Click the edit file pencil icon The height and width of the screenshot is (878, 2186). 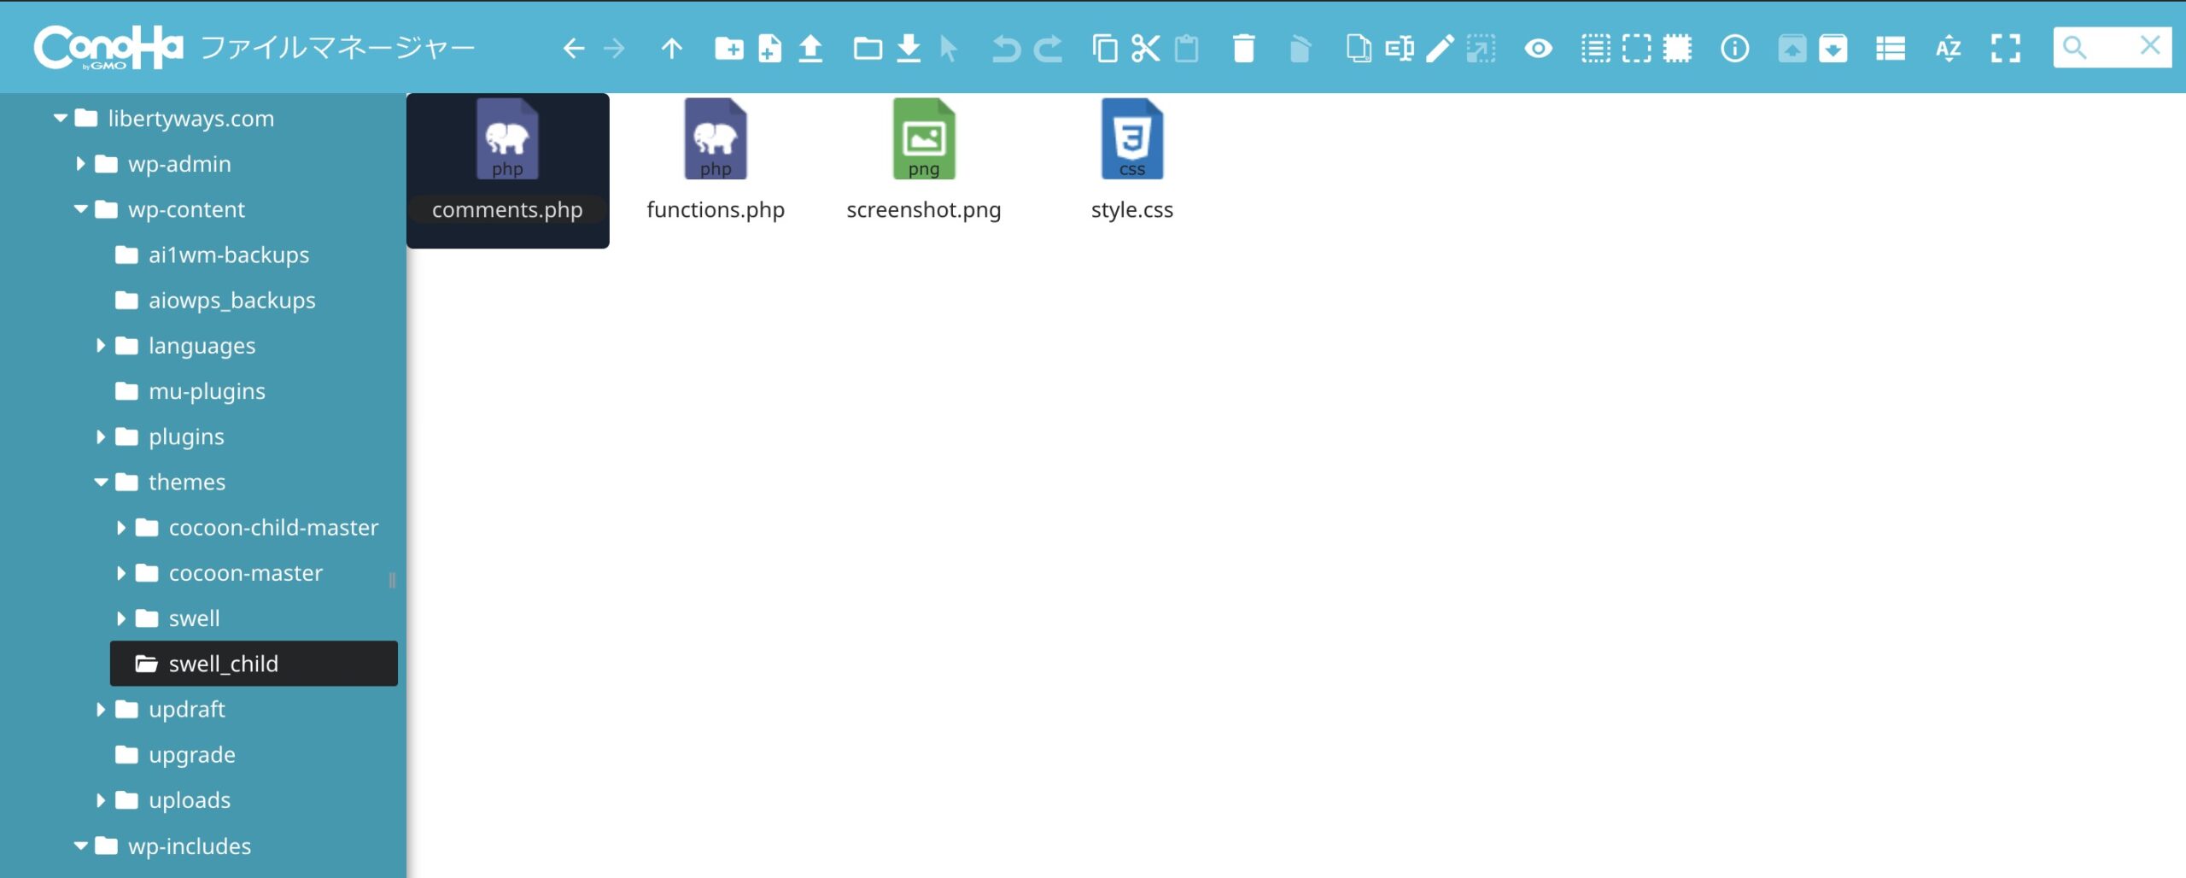coord(1440,49)
